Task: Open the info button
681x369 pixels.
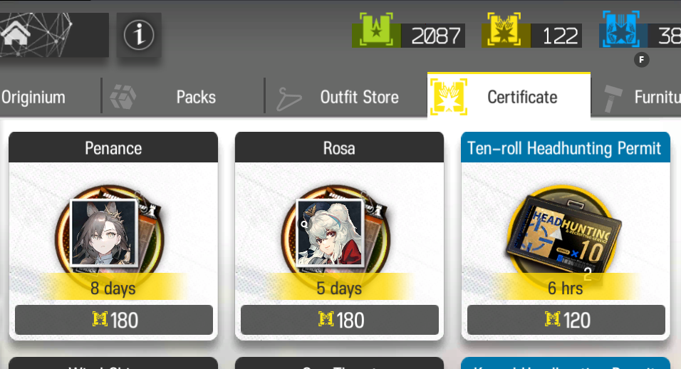Action: coord(139,35)
